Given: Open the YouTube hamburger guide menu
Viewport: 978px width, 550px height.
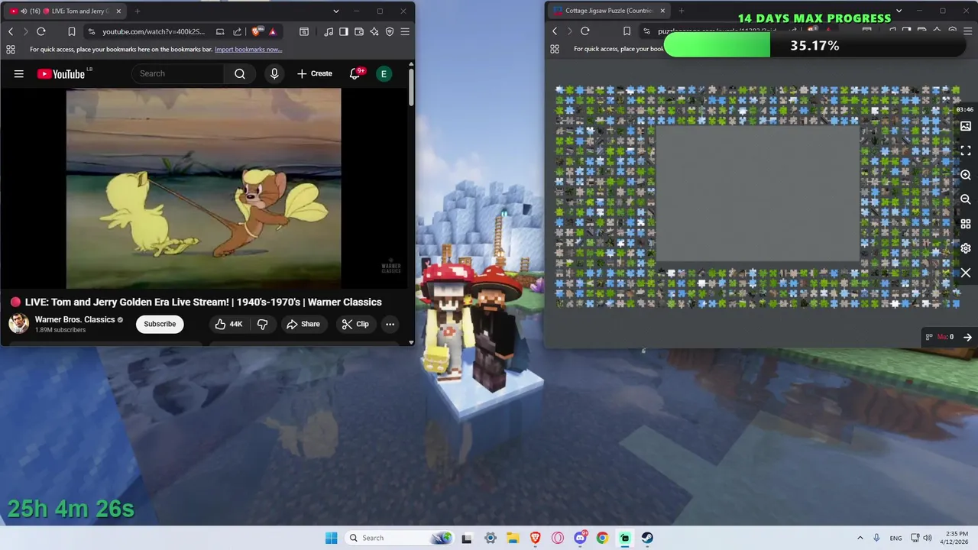Looking at the screenshot, I should [19, 73].
